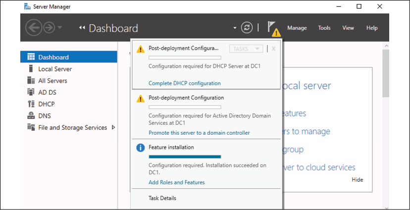Open the dropdown arrow beside refresh
The height and width of the screenshot is (210, 410).
point(235,28)
